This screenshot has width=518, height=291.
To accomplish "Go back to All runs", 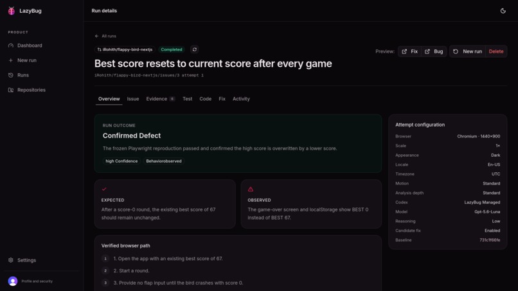I will click(109, 36).
